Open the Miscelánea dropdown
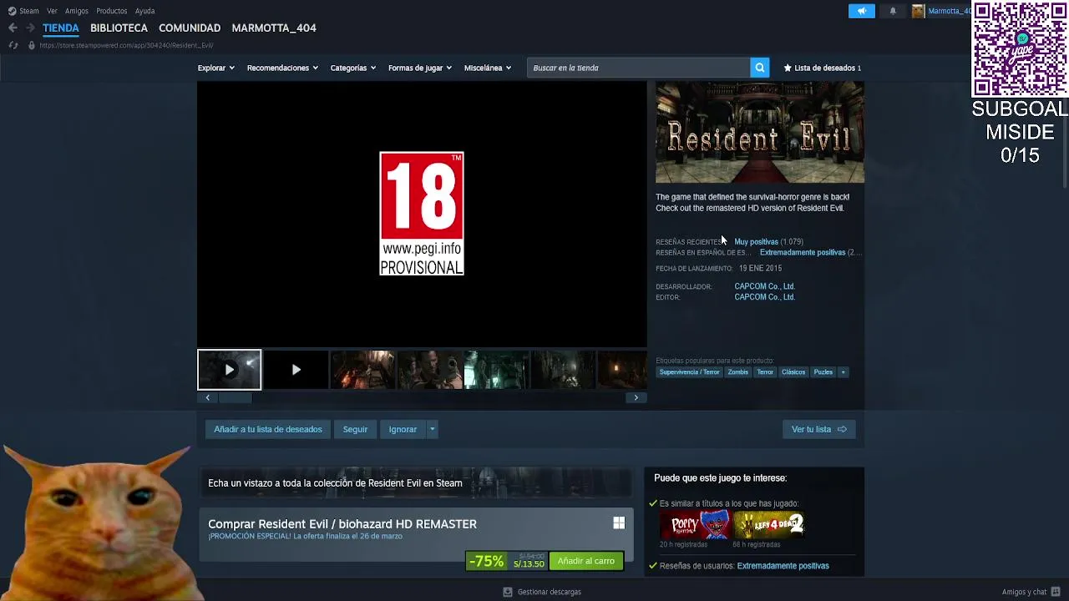 (488, 68)
